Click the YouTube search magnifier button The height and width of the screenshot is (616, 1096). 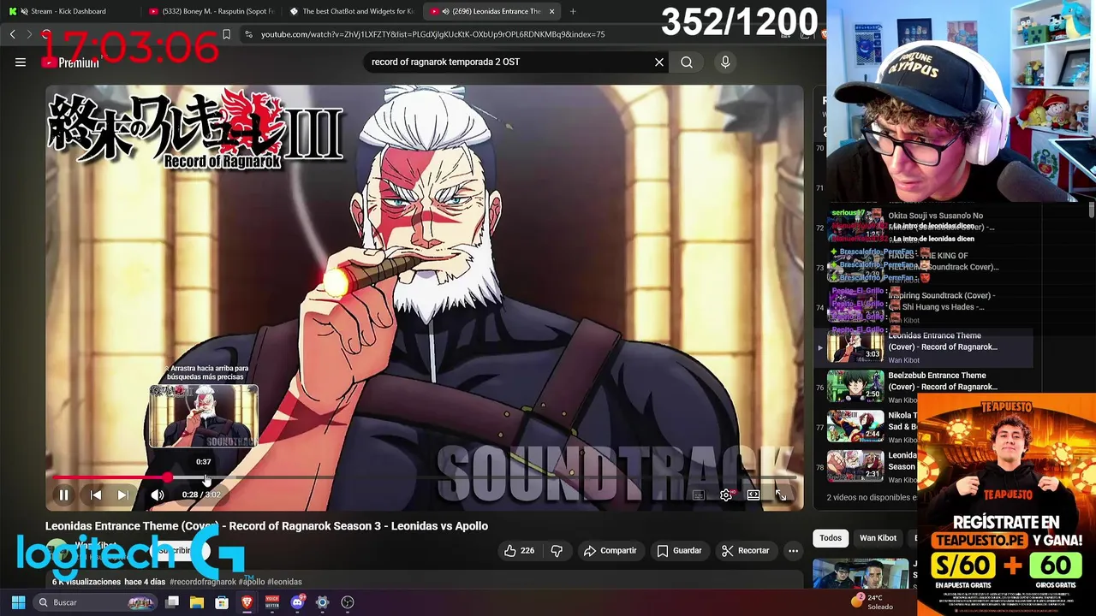coord(687,62)
